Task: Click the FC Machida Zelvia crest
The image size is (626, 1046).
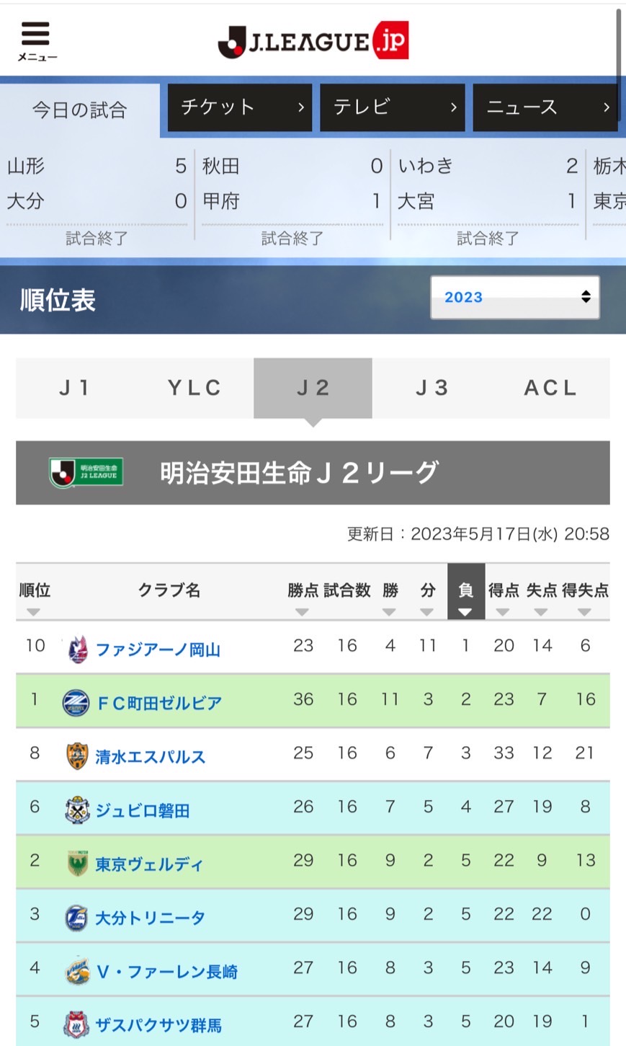Action: point(76,702)
